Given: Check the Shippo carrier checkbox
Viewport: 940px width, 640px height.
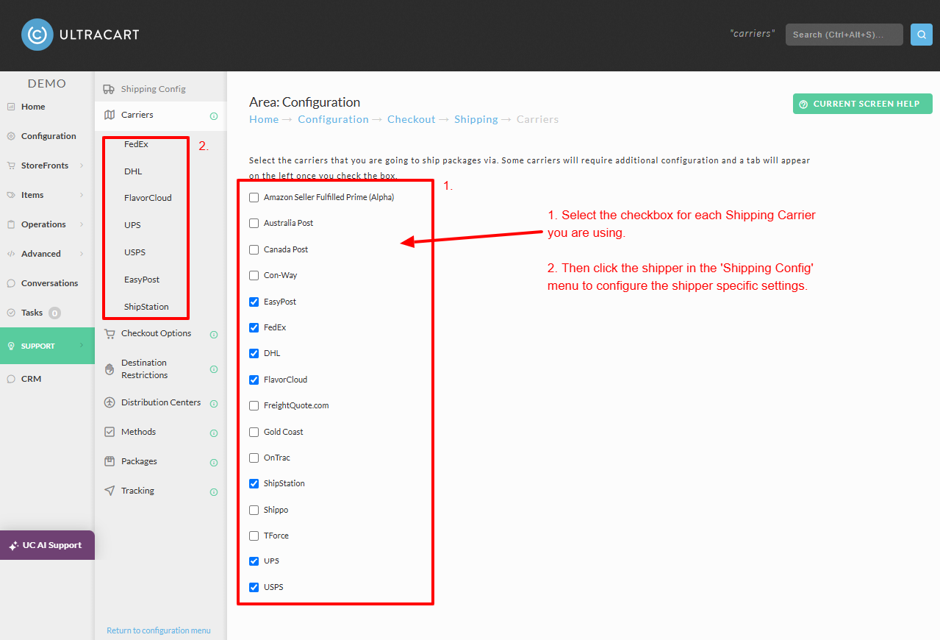Looking at the screenshot, I should (254, 510).
